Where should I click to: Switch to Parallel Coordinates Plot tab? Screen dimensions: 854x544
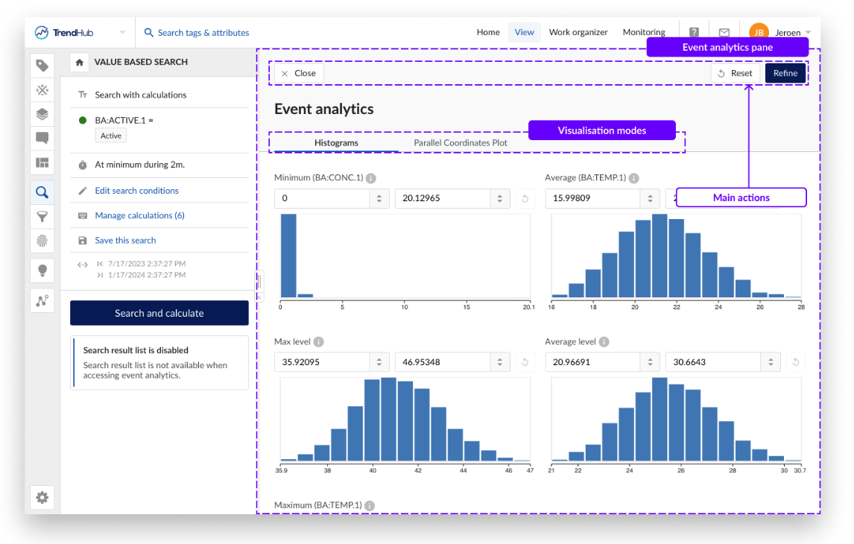point(460,142)
